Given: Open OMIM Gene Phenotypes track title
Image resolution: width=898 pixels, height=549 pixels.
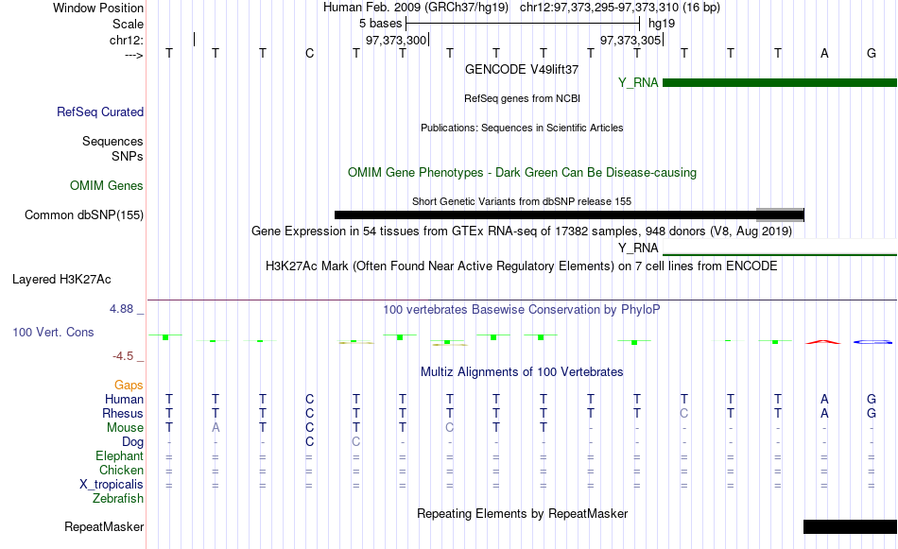Looking at the screenshot, I should (x=522, y=172).
